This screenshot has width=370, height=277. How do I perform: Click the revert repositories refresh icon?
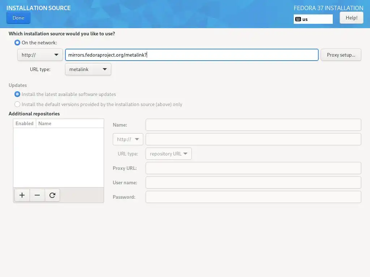click(52, 195)
